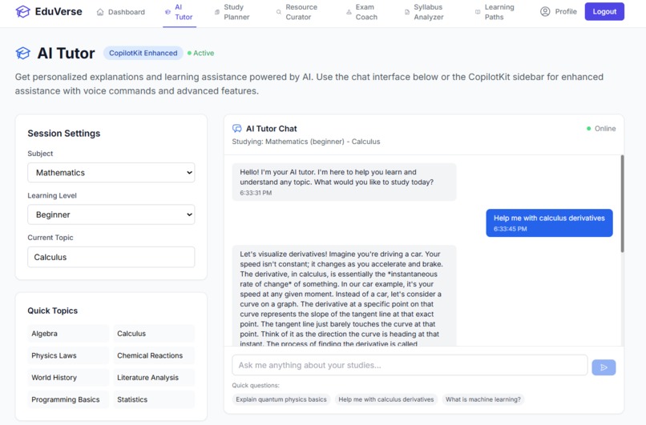
Task: Open the Learning Level Beginner dropdown
Action: [x=111, y=215]
